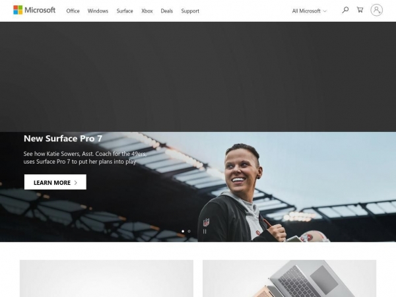Open the laptop product thumbnail card
This screenshot has width=396, height=297.
tap(289, 279)
